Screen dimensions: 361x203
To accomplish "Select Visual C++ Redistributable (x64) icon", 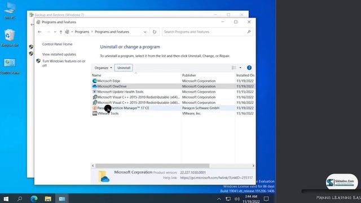I will 94,97.
